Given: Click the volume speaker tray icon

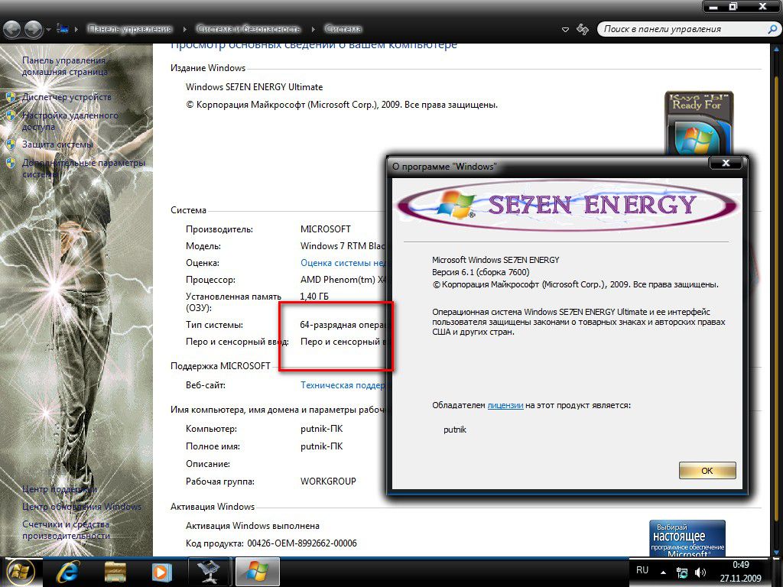Looking at the screenshot, I should pos(700,572).
